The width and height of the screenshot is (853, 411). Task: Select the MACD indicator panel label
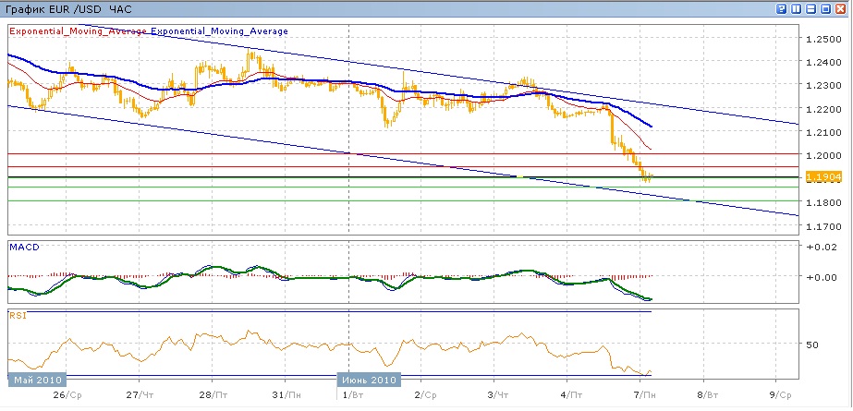tap(24, 248)
